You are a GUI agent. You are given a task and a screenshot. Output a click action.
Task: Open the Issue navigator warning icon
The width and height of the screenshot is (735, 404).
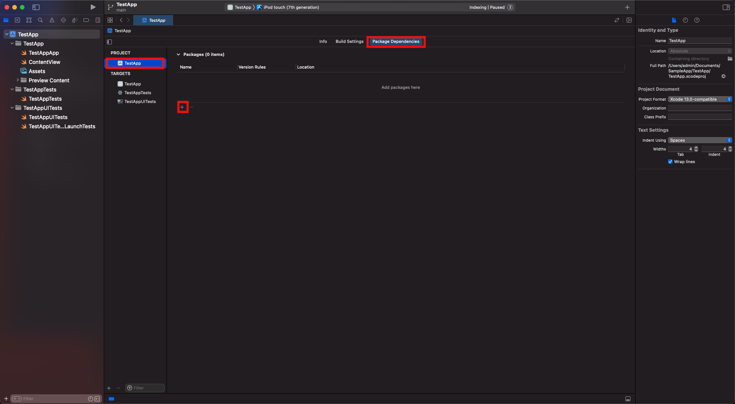pos(52,20)
